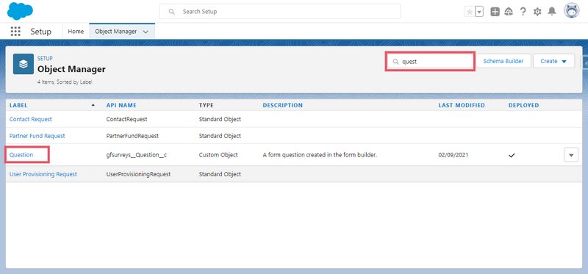Image resolution: width=588 pixels, height=274 pixels.
Task: Click the TYPE column header
Action: pyautogui.click(x=206, y=105)
